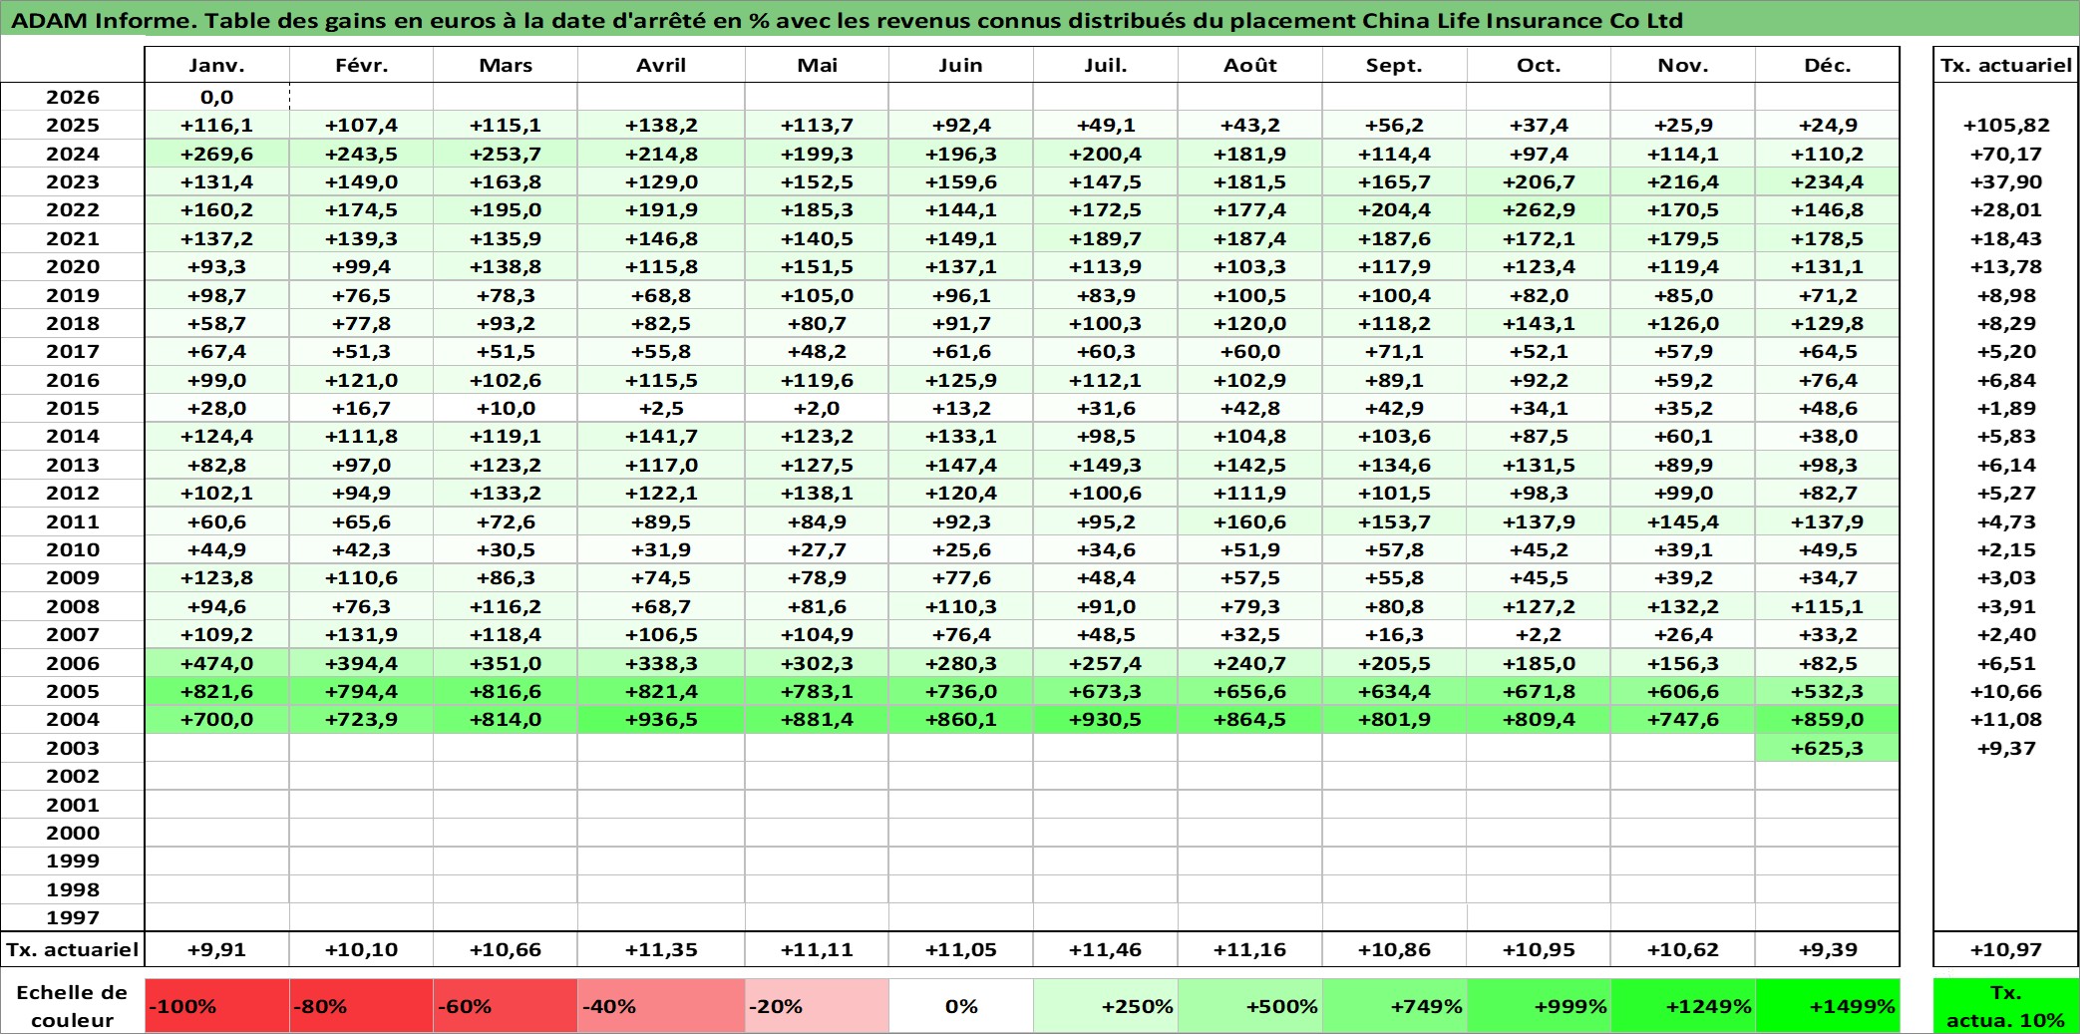Click the +125,9 cell in row 2016
Image resolution: width=2080 pixels, height=1034 pixels.
960,380
